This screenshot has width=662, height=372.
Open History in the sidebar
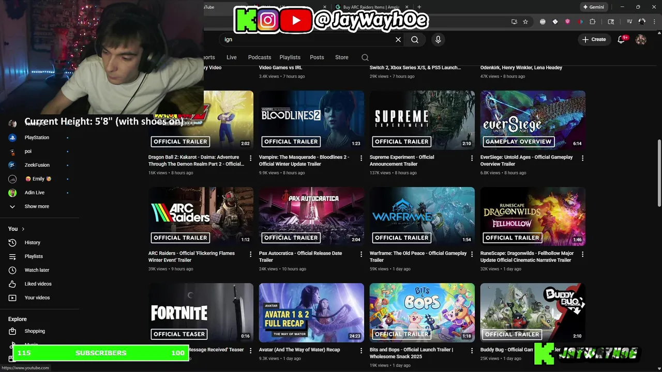32,242
